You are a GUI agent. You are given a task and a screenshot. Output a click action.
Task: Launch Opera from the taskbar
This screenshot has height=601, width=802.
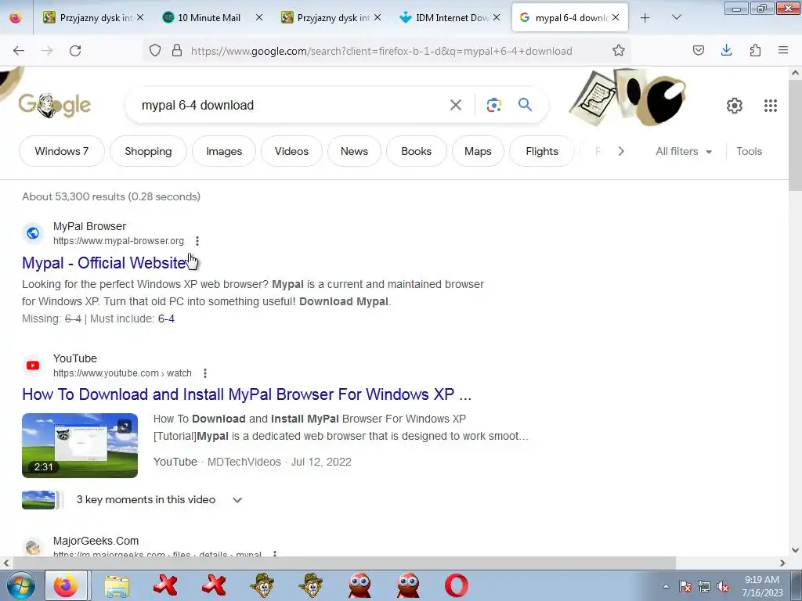tap(457, 585)
